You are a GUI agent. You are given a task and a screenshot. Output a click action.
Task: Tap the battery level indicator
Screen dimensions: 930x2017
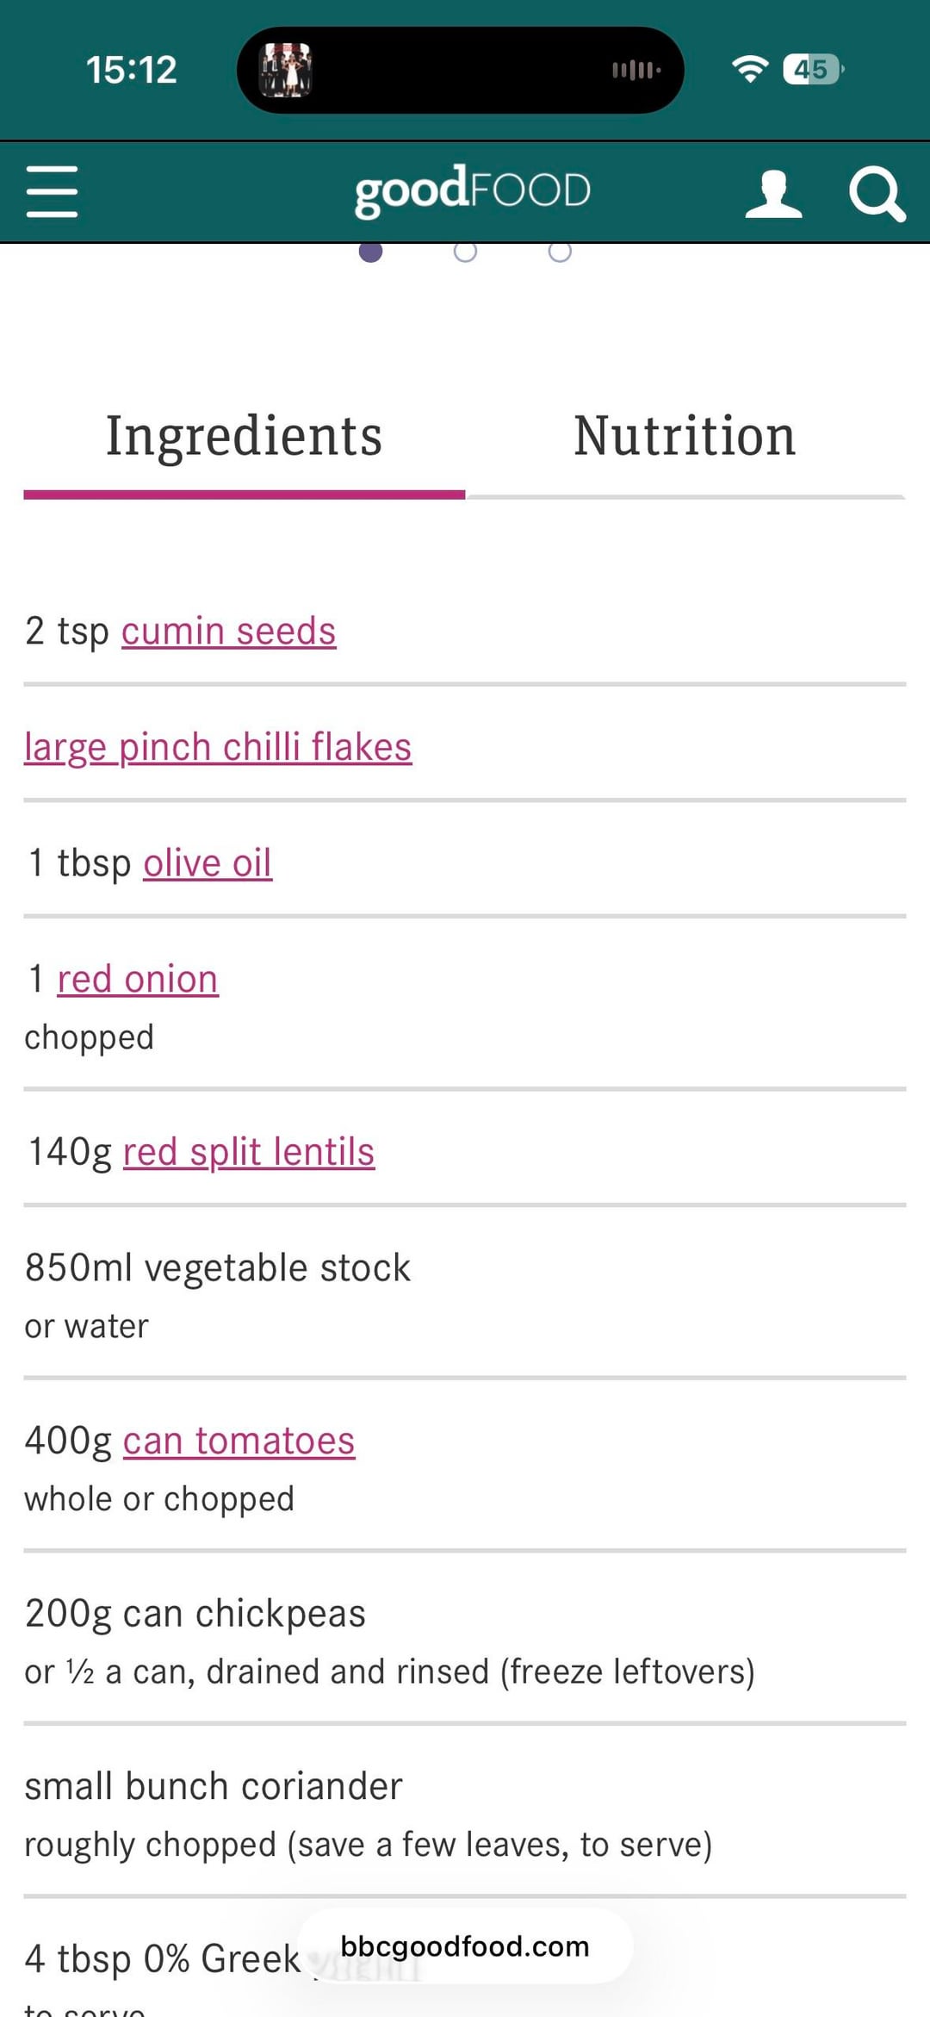click(812, 69)
